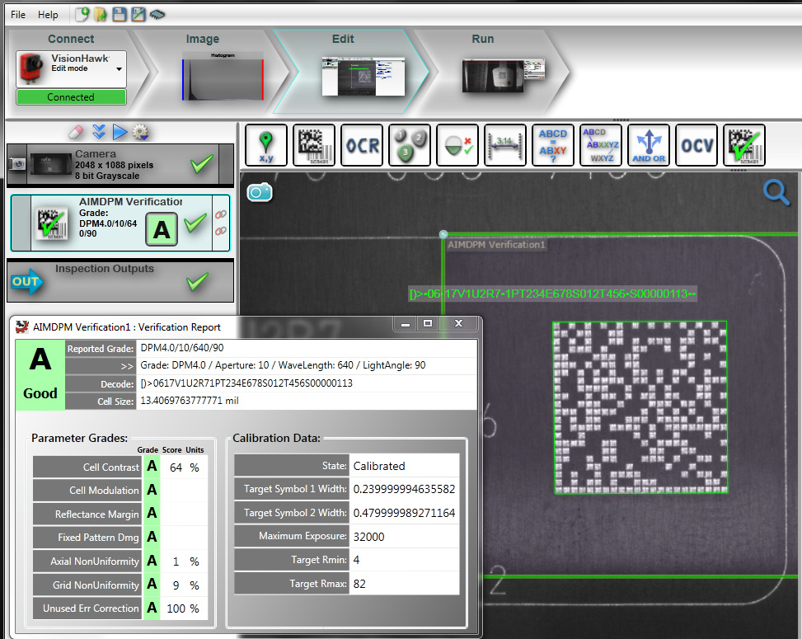Select the Inspection Outputs step
The image size is (802, 639).
click(120, 280)
